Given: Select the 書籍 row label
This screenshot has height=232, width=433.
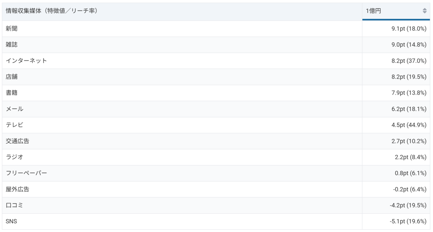Looking at the screenshot, I should (12, 93).
